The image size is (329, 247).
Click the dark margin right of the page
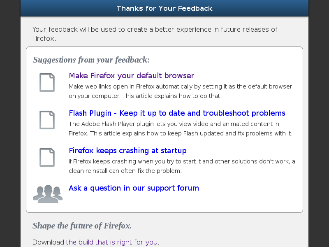pyautogui.click(x=319, y=123)
